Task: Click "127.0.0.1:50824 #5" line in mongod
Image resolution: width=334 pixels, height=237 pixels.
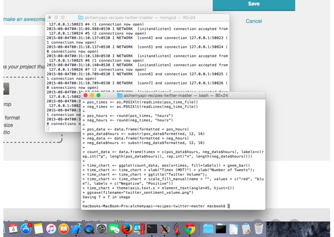Action: click(98, 33)
